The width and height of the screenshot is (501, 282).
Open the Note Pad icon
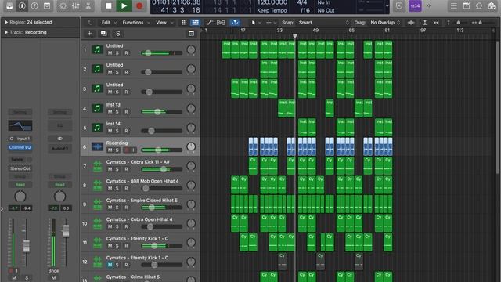[x=467, y=5]
